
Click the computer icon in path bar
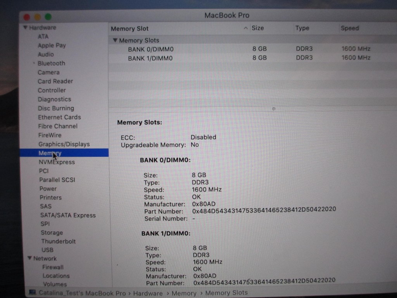(33, 293)
